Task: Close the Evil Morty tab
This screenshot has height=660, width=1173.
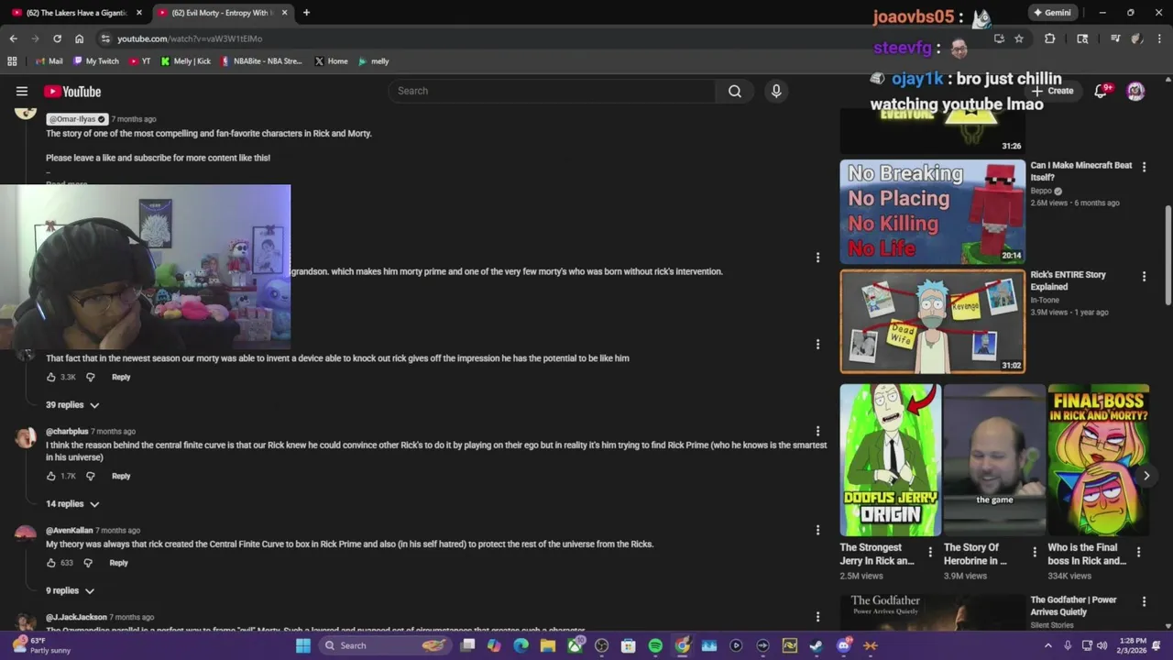Action: point(284,13)
